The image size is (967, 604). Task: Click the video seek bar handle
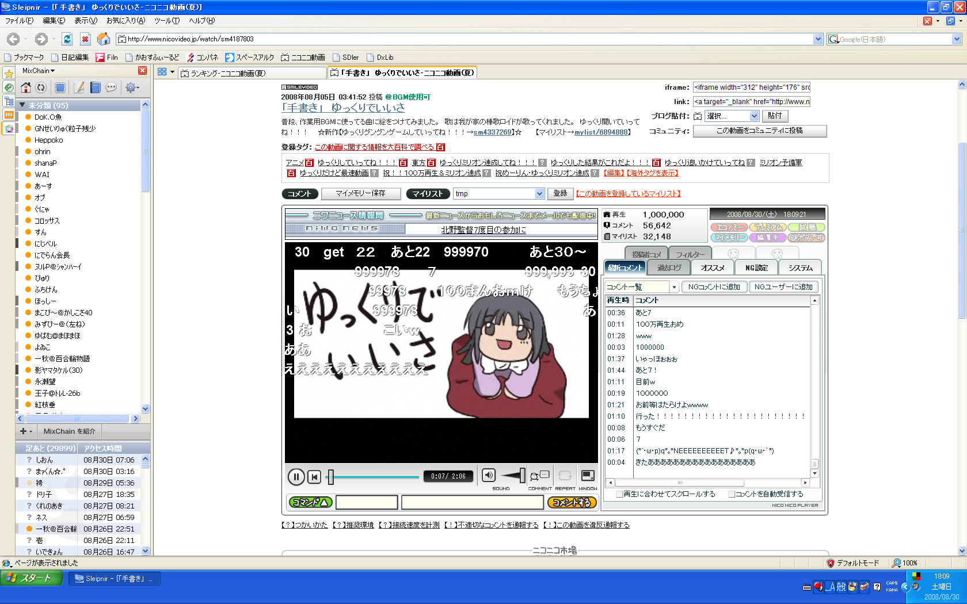click(x=330, y=476)
